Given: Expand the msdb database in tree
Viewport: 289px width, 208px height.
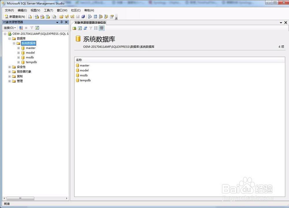Looking at the screenshot, I should (18, 57).
